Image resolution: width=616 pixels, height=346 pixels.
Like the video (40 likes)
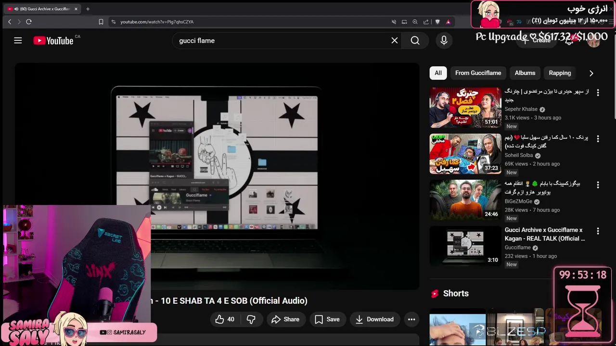(x=225, y=319)
